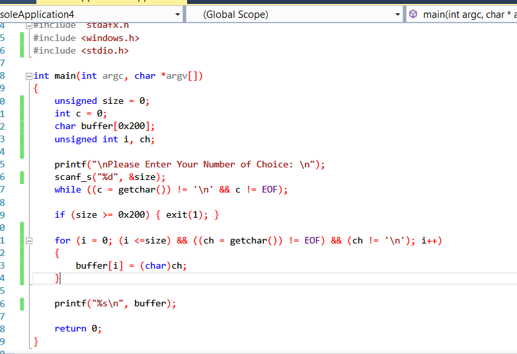Open the main function member dropdown
This screenshot has width=517, height=354.
coord(468,14)
